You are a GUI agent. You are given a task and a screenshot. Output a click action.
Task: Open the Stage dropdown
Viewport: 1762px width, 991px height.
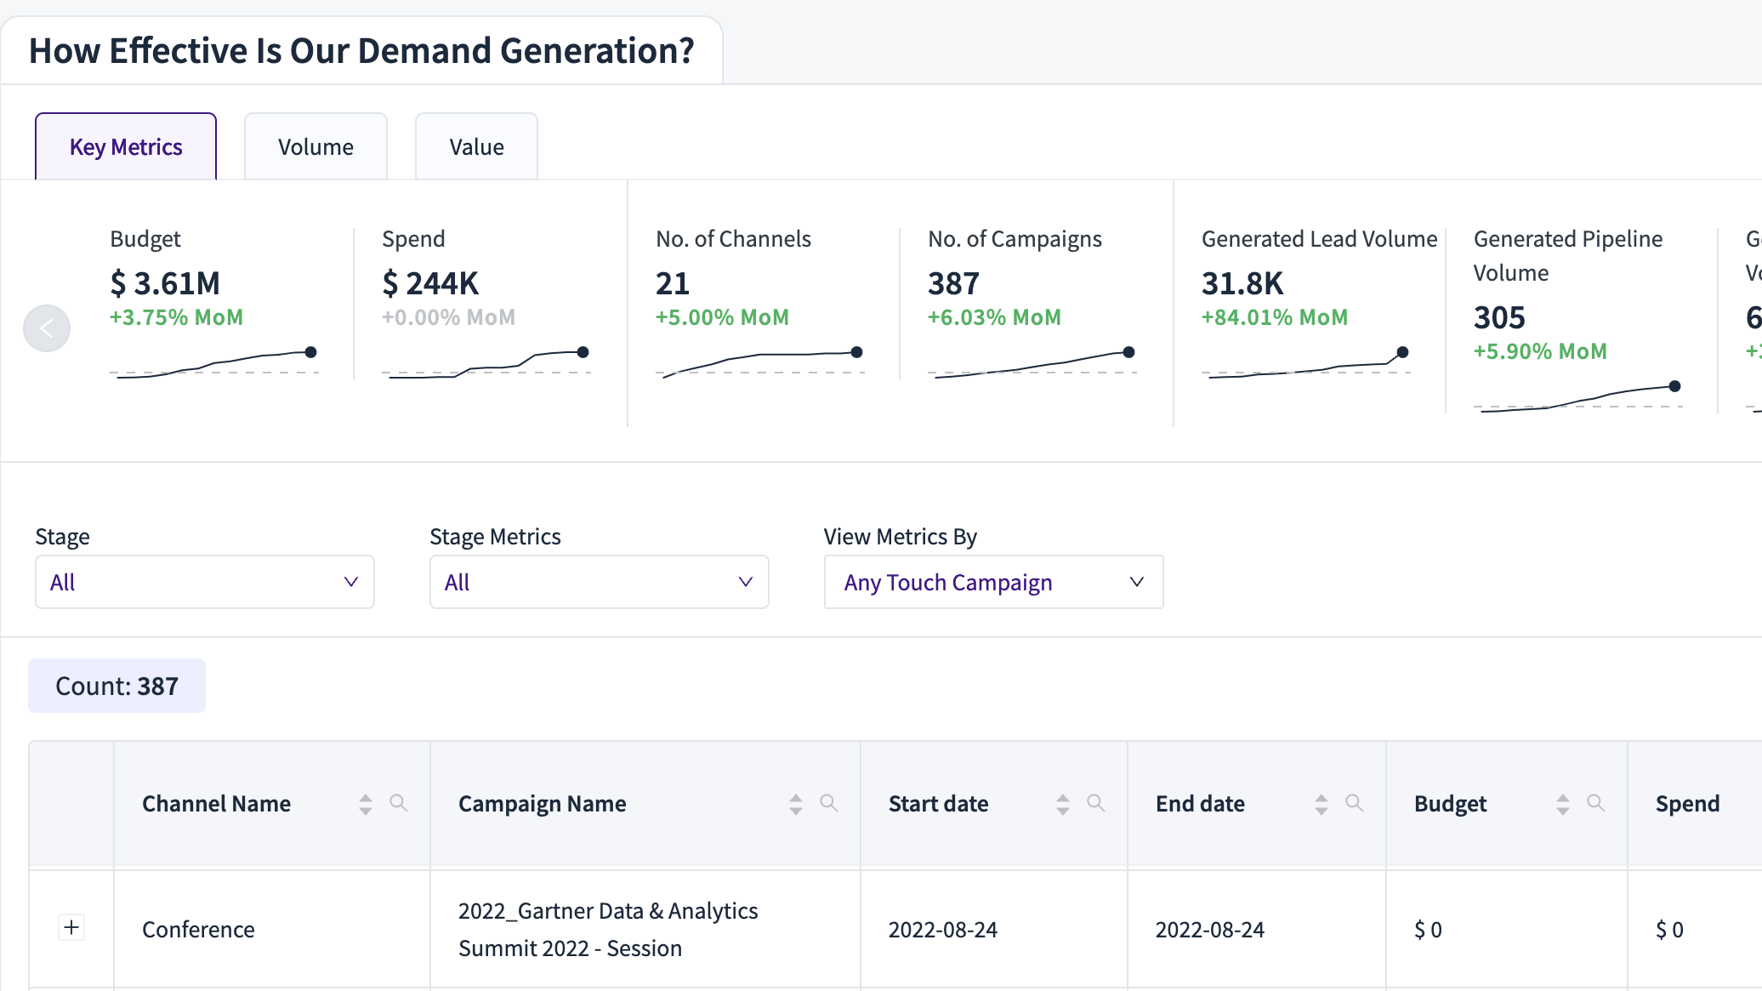pos(204,582)
